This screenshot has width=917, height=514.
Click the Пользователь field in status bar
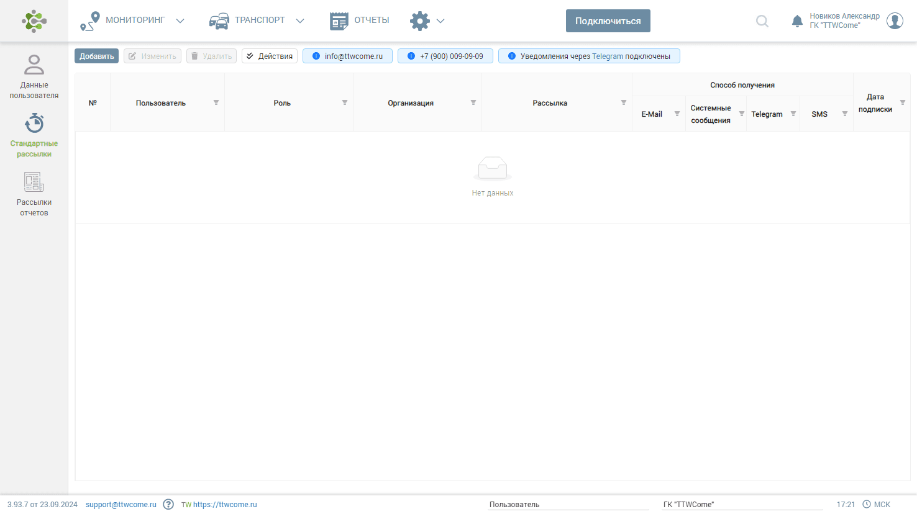coord(568,505)
